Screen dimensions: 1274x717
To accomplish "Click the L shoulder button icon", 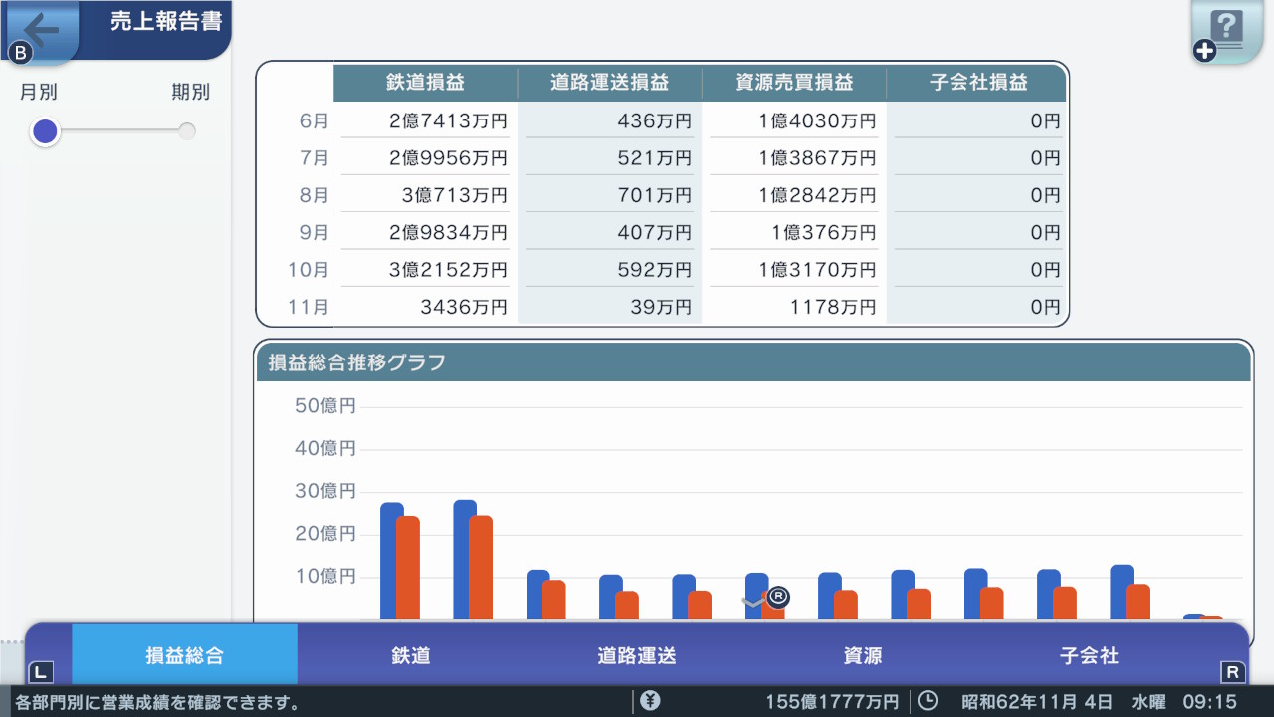I will [40, 671].
